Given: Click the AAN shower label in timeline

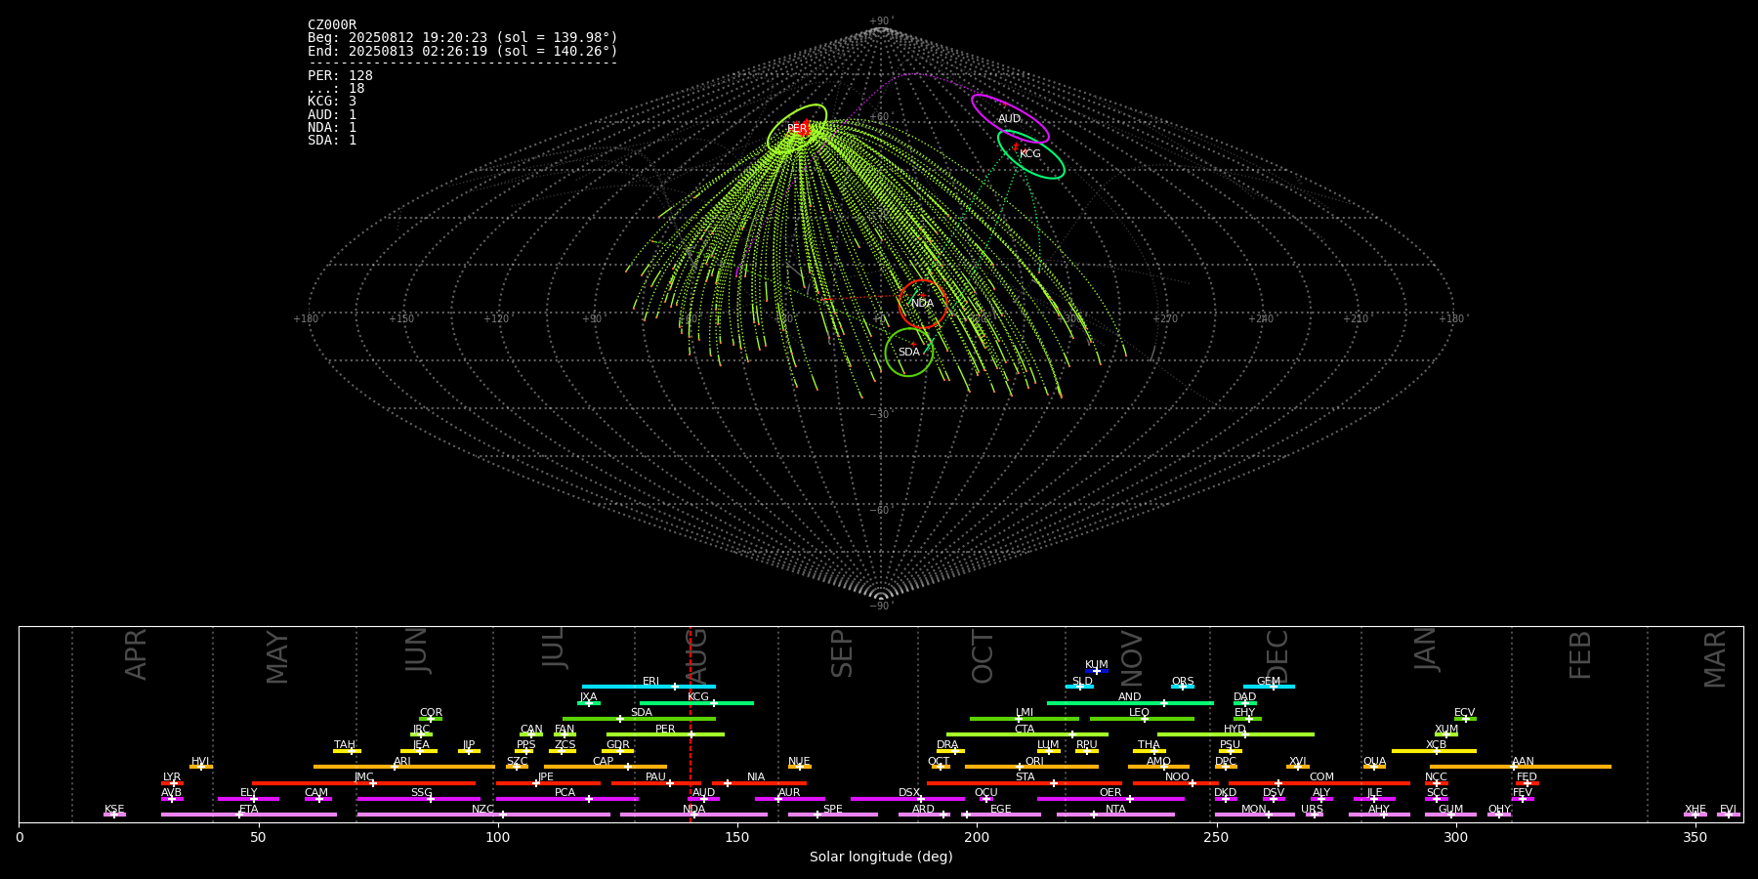Looking at the screenshot, I should [1523, 762].
